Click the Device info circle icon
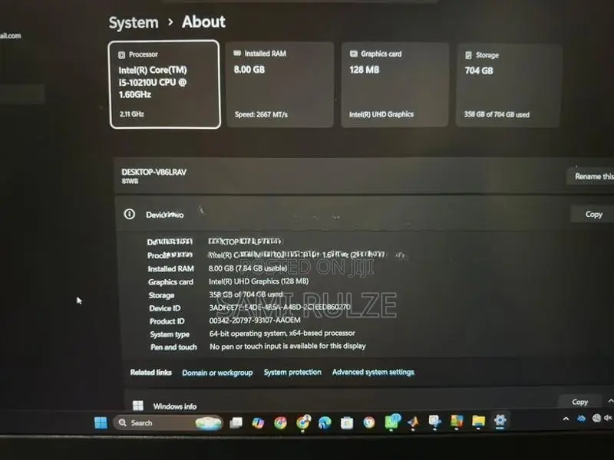 129,214
